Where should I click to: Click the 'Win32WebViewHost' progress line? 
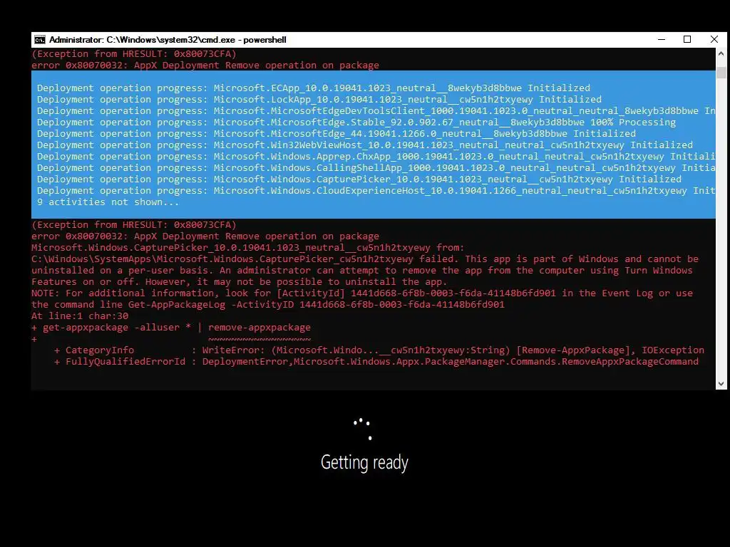[x=364, y=145]
